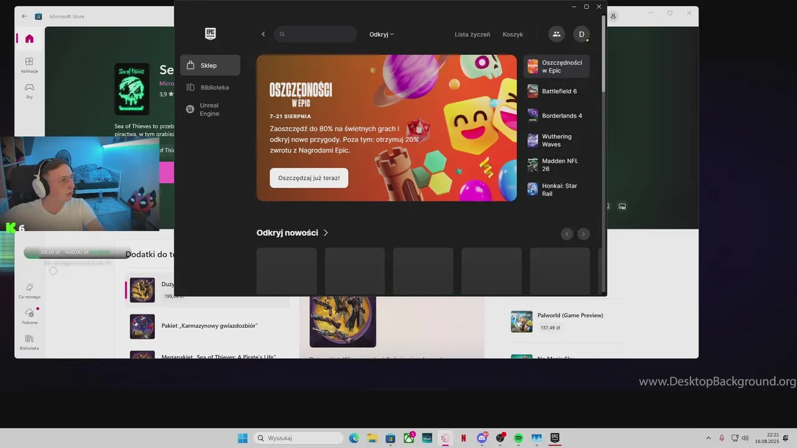Select Sklep in Epic sidebar
The image size is (797, 448).
[210, 65]
